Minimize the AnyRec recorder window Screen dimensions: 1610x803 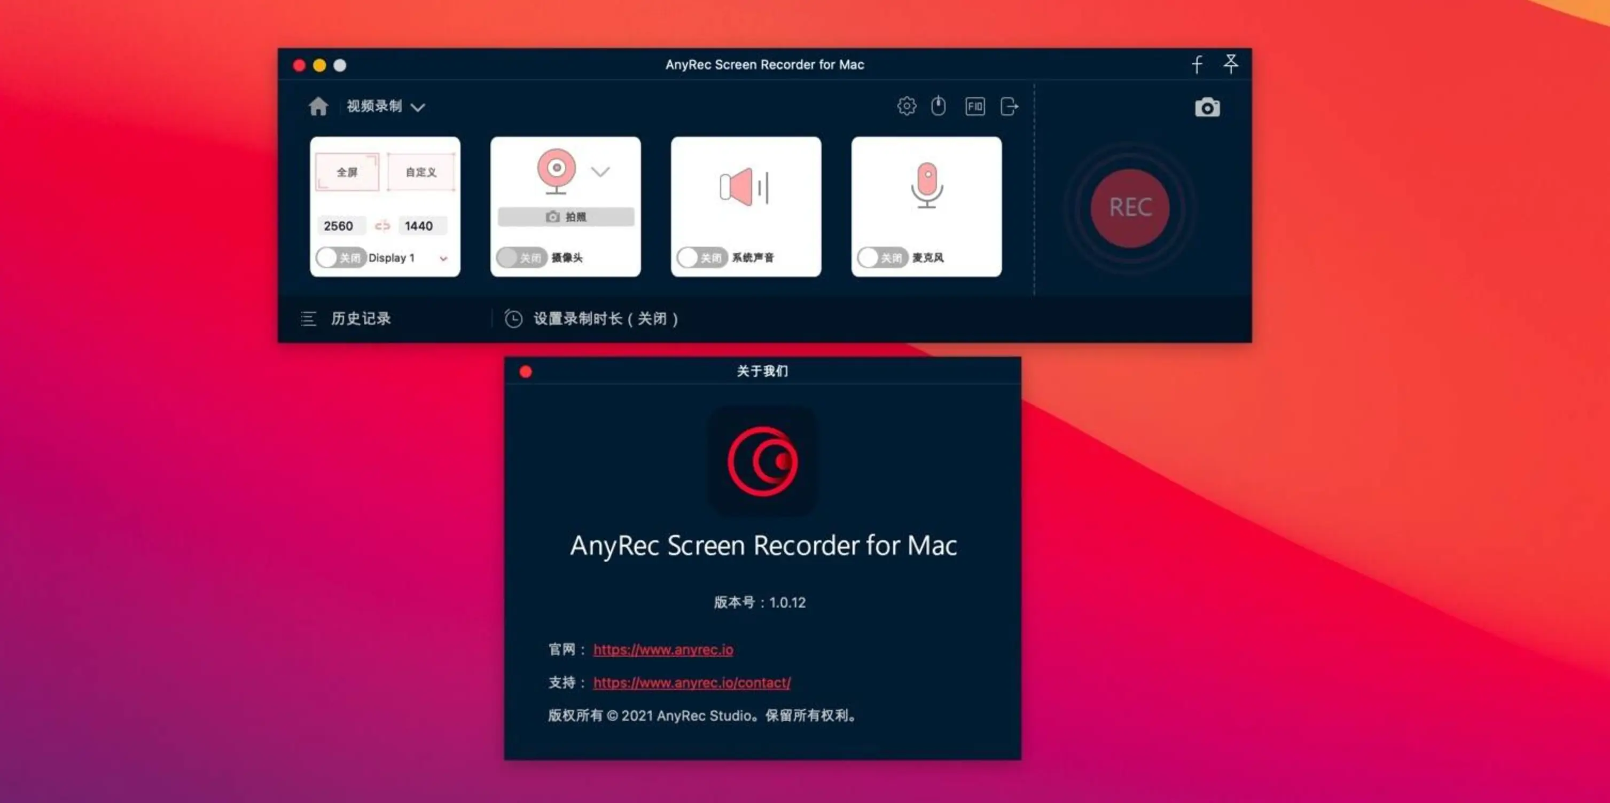click(319, 65)
